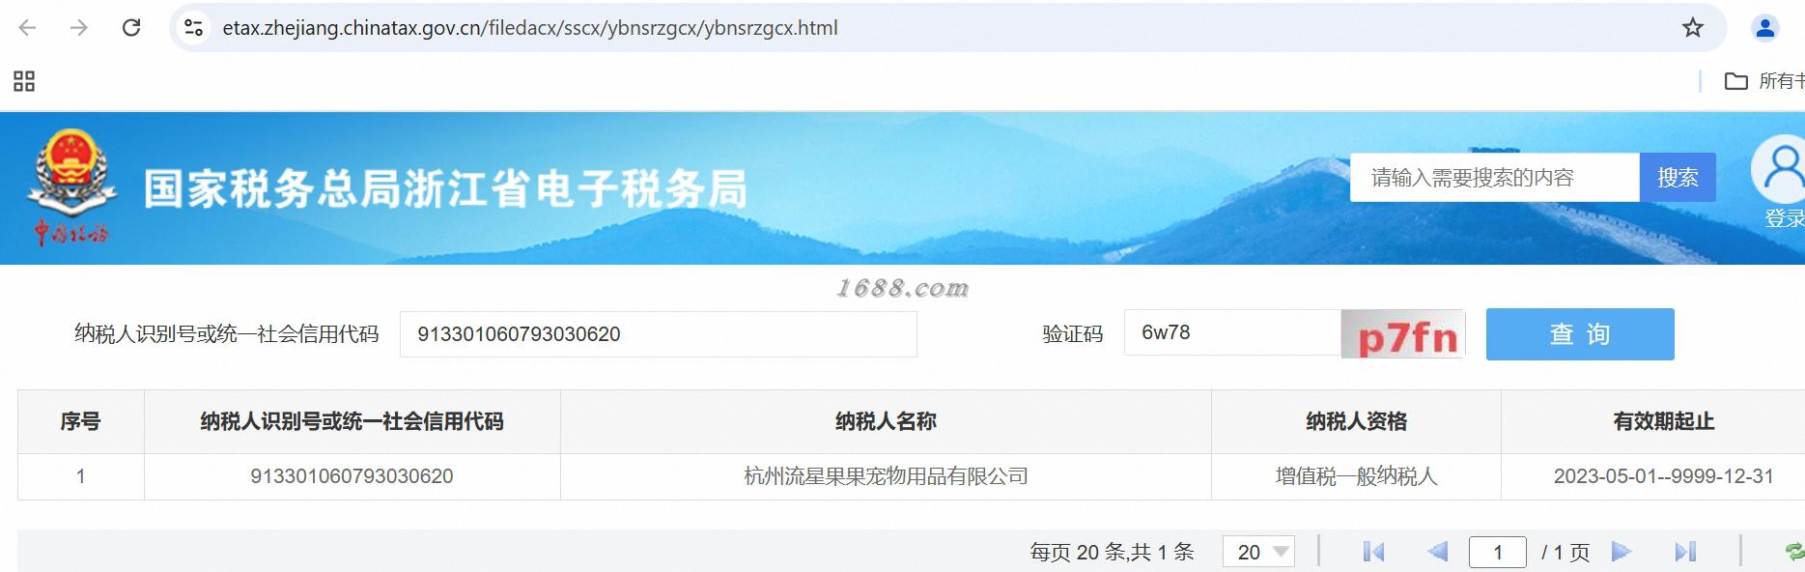Go back with browser back arrow
Viewport: 1805px width, 572px height.
[x=27, y=28]
